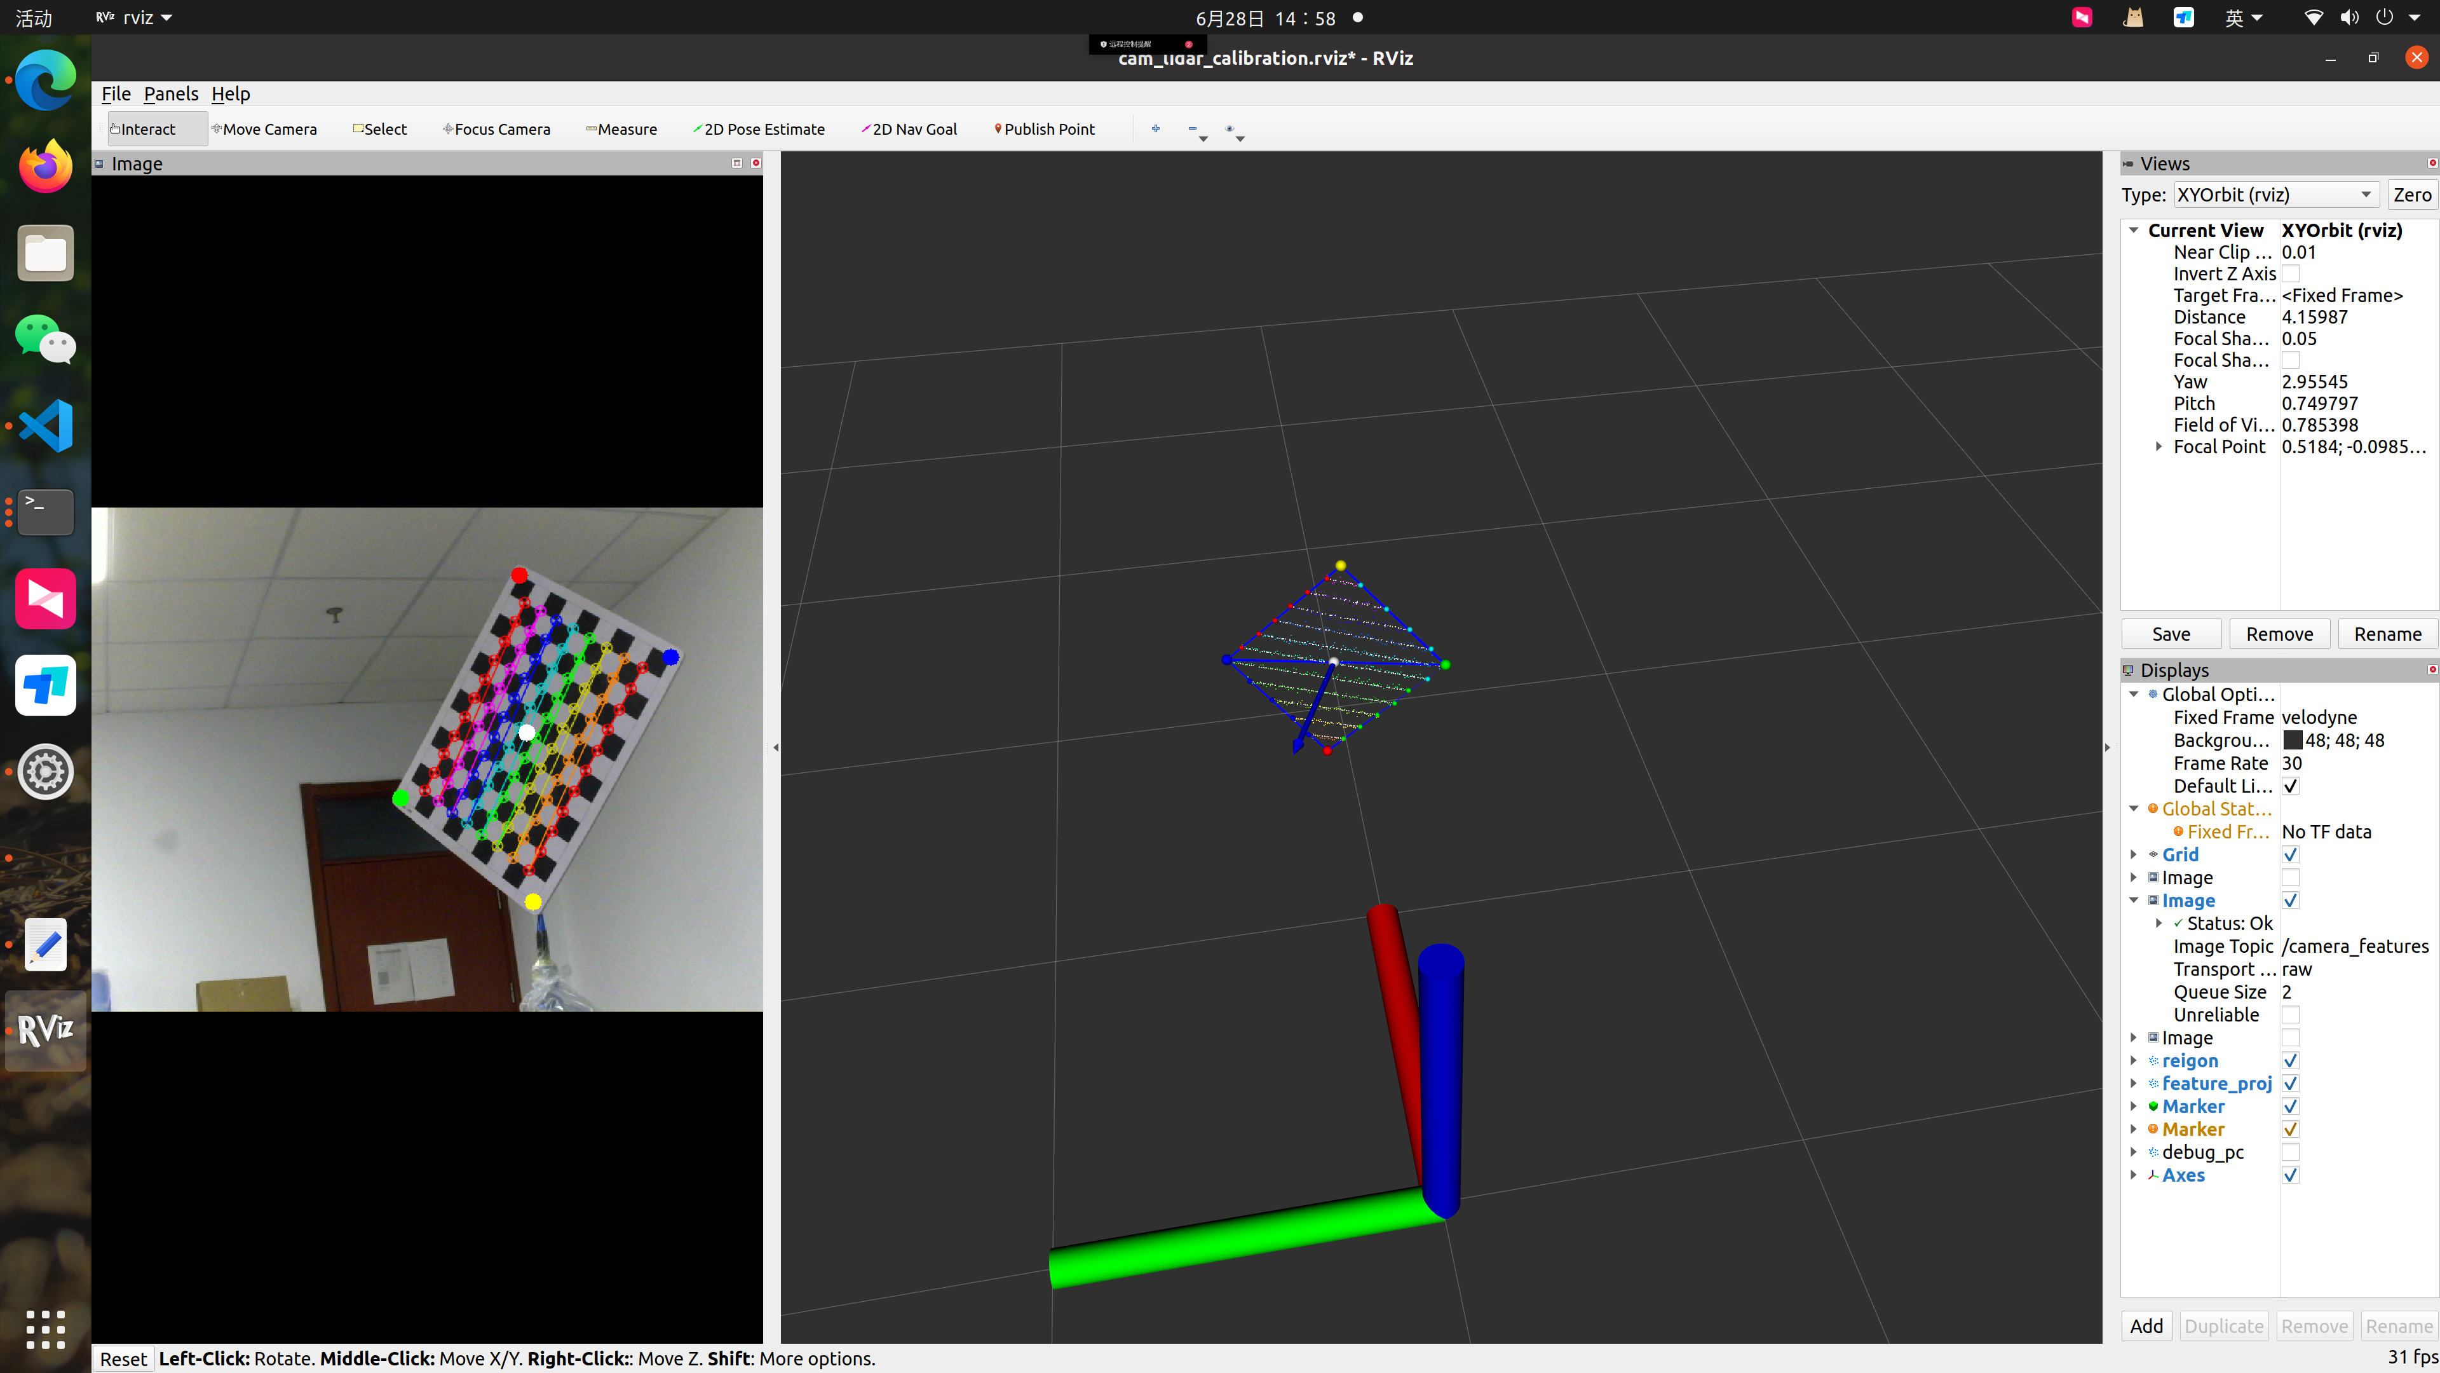Enable the debug_pc display checkbox
Viewport: 2440px width, 1373px height.
[x=2290, y=1152]
